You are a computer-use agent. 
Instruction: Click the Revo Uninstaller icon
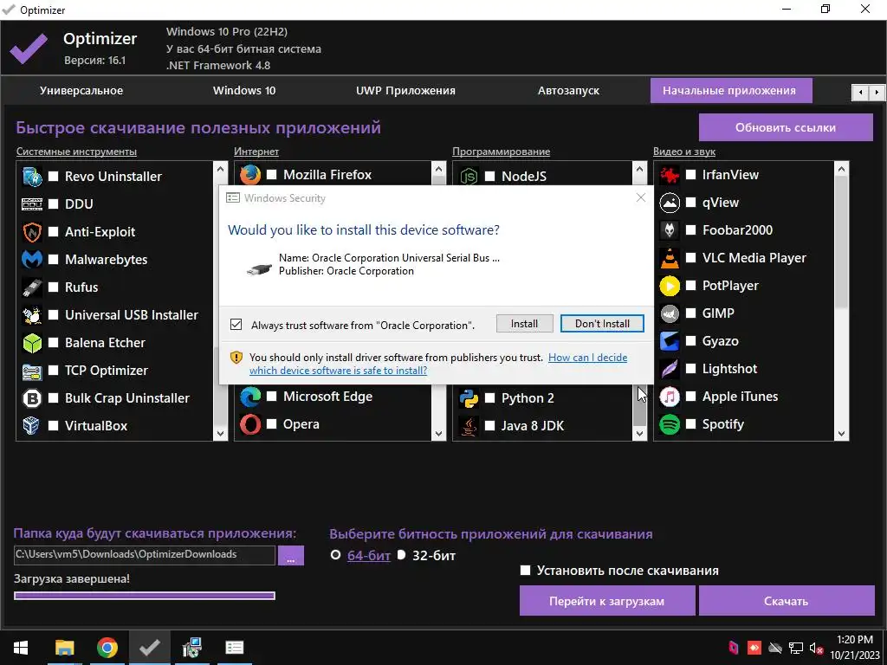tap(32, 177)
